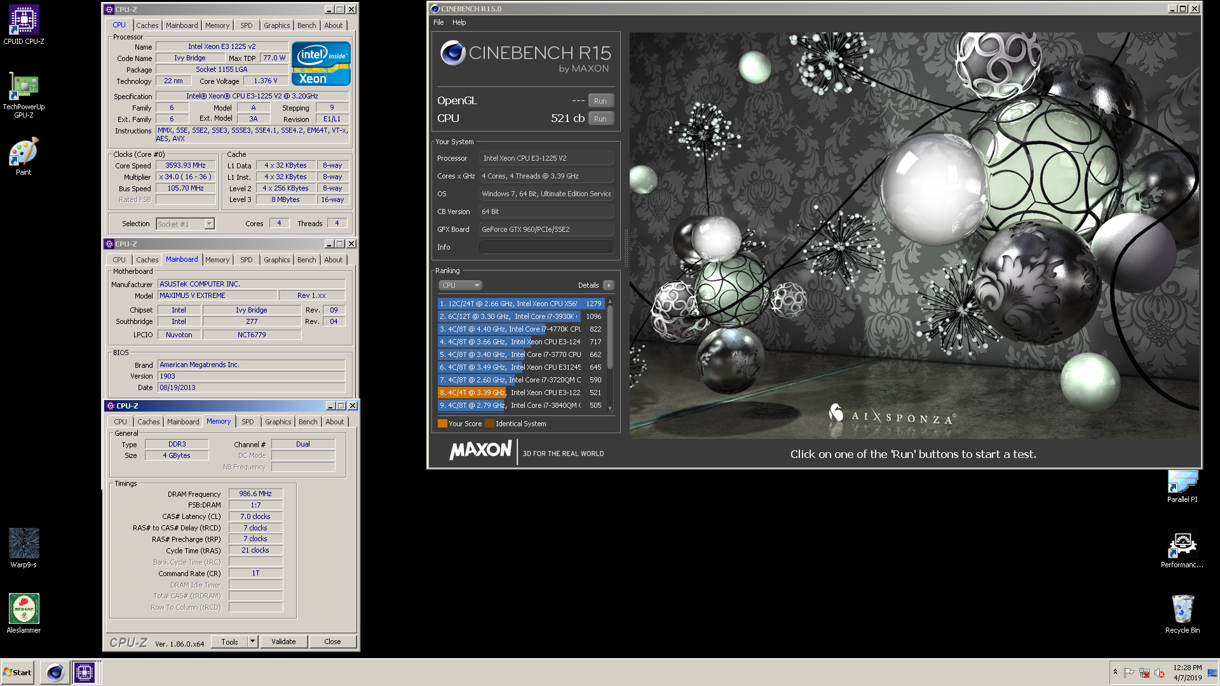Switch to Graphics tab in top CPU-Z
1220x686 pixels.
[x=277, y=25]
